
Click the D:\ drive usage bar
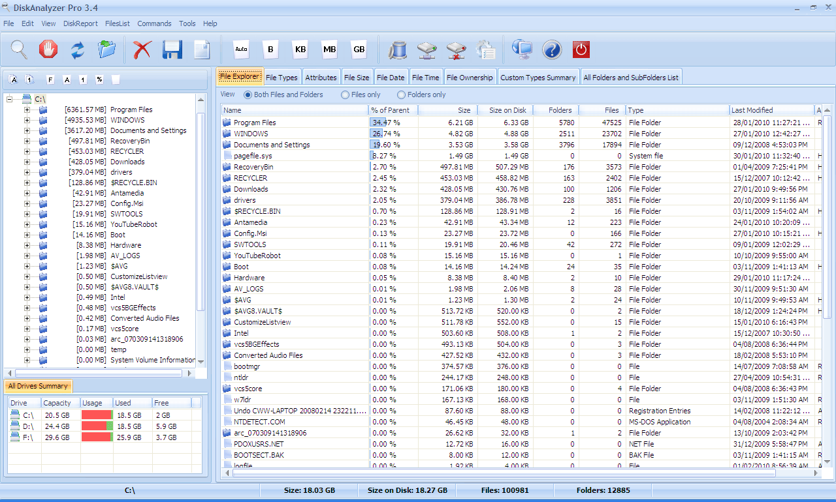(97, 426)
